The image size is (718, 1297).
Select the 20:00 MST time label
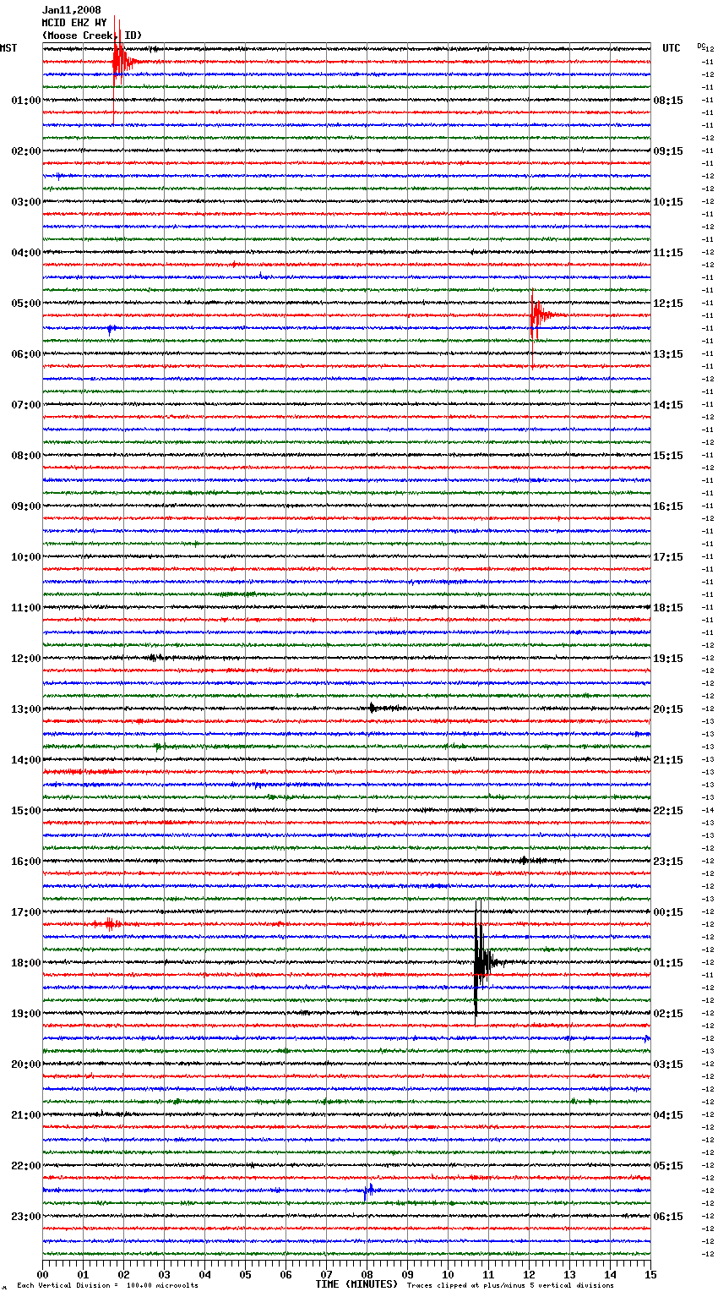coord(25,1064)
